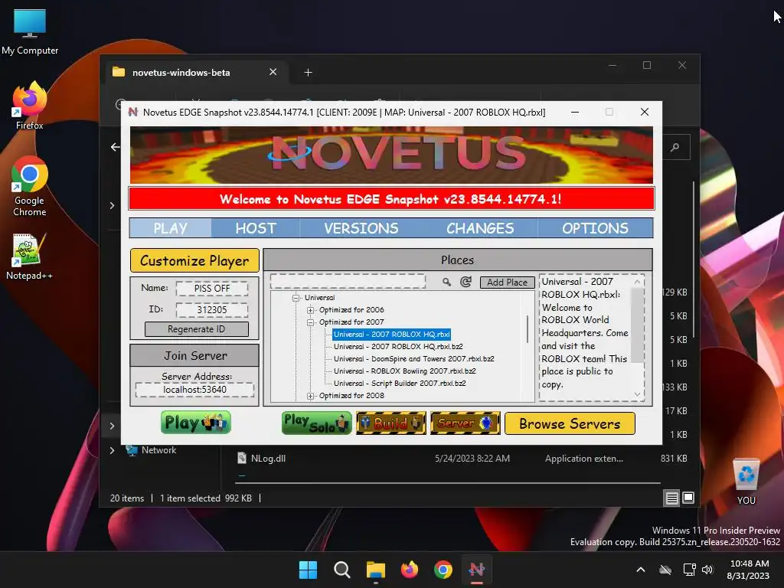Screen dimensions: 784x588
Task: Open taskbar Search
Action: pyautogui.click(x=342, y=570)
